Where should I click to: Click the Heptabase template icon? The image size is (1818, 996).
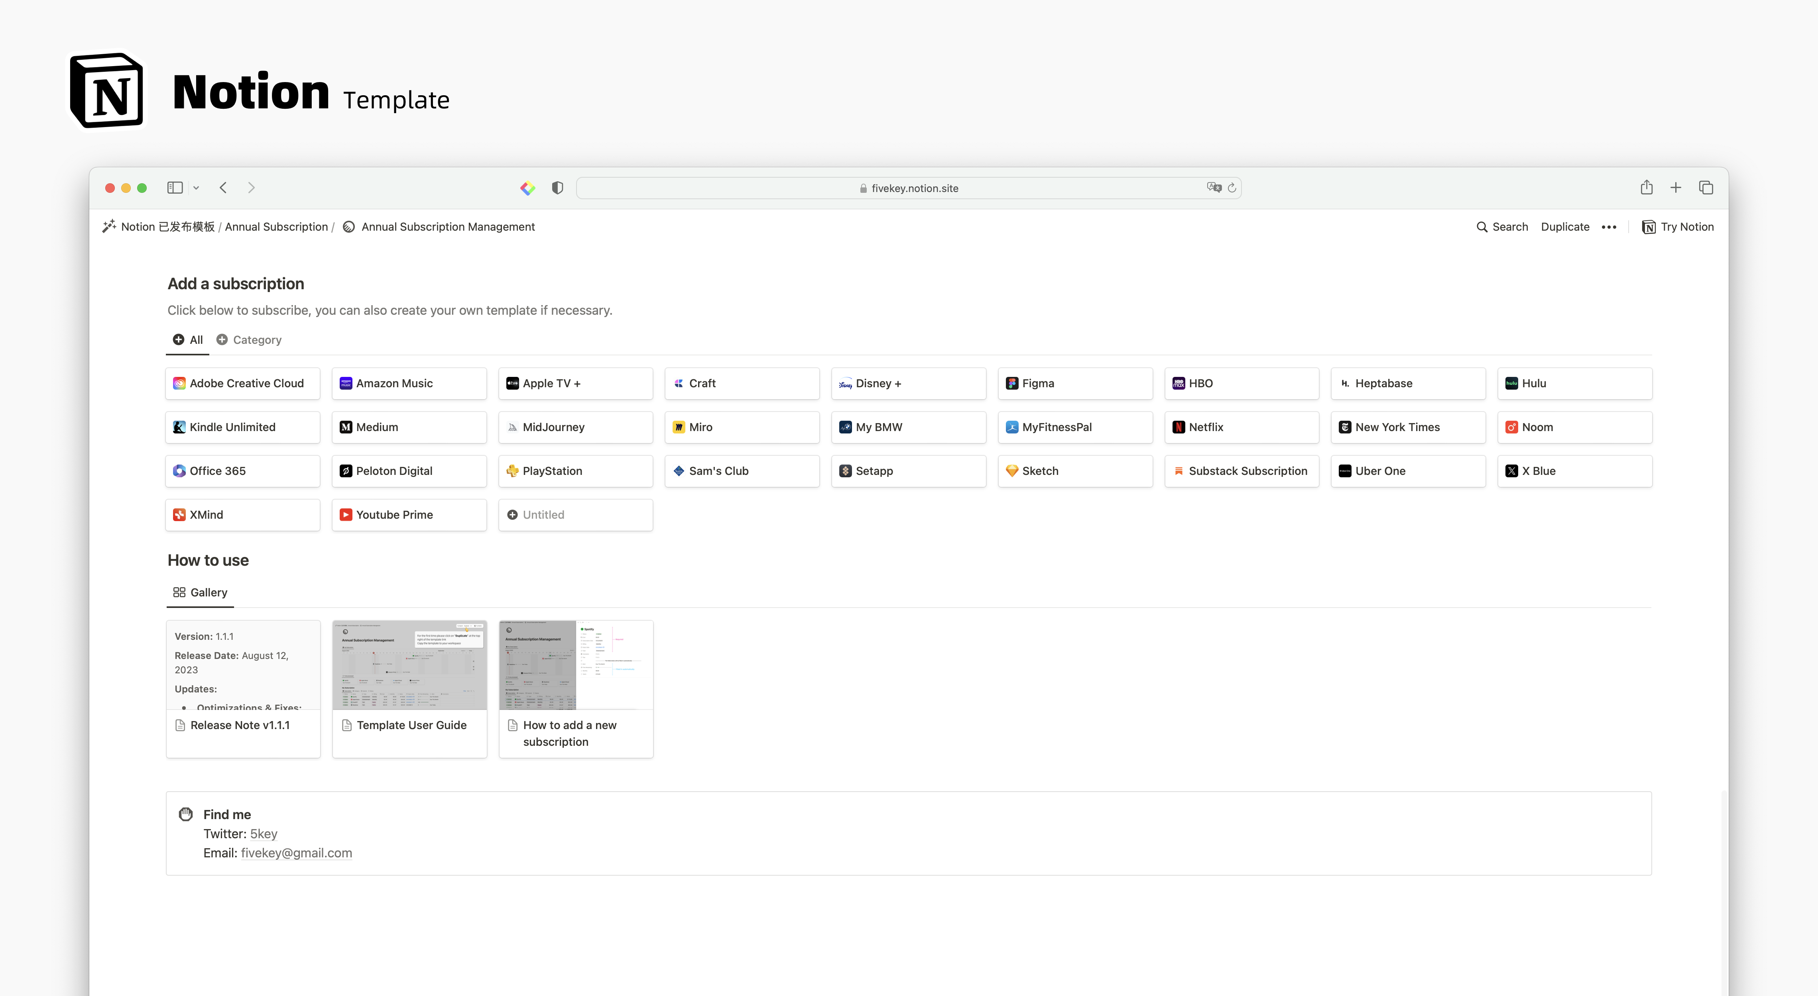pos(1345,384)
